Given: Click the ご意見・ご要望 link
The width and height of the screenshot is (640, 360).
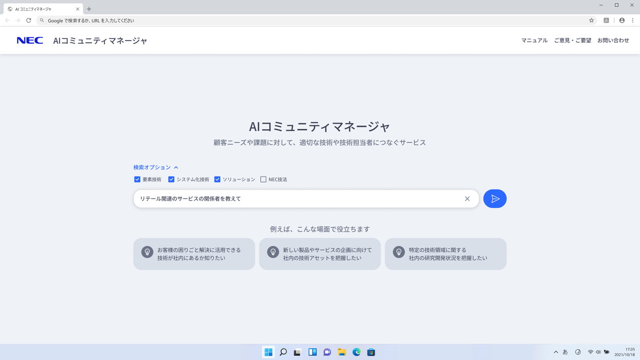Looking at the screenshot, I should coord(572,40).
